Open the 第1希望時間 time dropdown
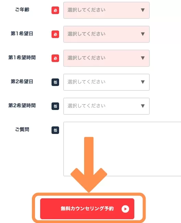The height and width of the screenshot is (223, 181). 106,58
